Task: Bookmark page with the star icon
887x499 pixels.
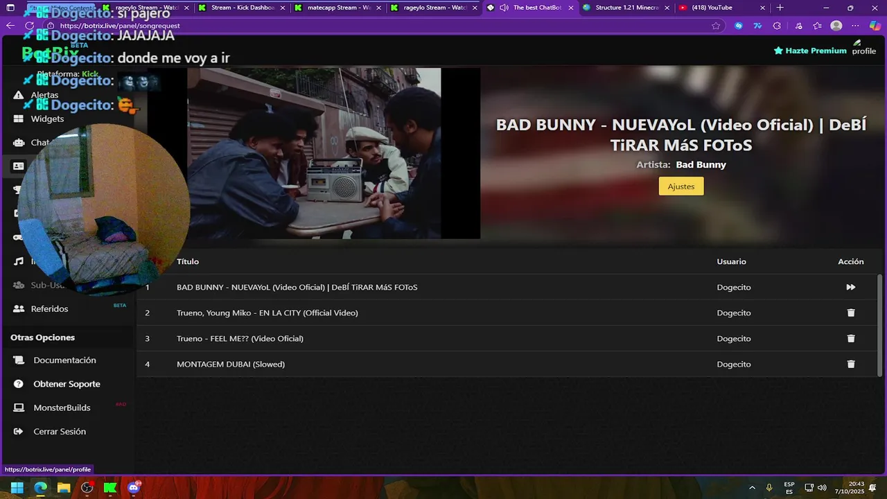Action: (716, 25)
